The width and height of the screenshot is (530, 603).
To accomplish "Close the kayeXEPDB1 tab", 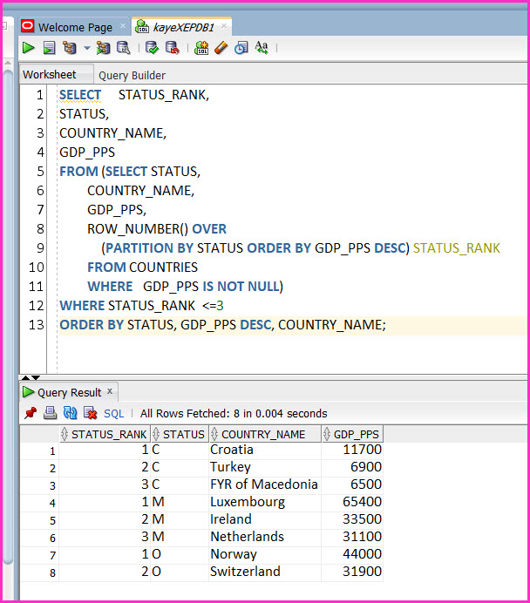I will pyautogui.click(x=224, y=26).
